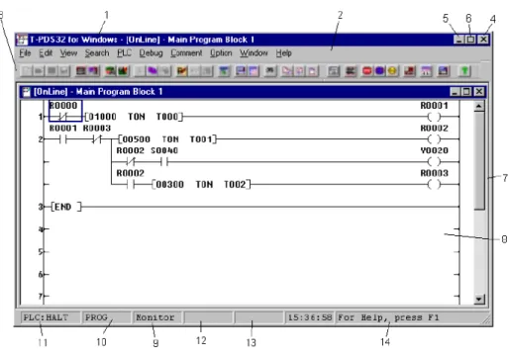Select the END instruction on rung 3
This screenshot has width=509, height=356.
tap(65, 207)
